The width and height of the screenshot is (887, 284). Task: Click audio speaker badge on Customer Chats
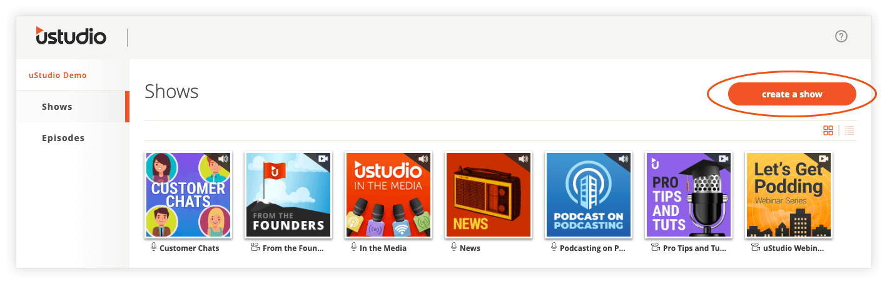click(223, 159)
